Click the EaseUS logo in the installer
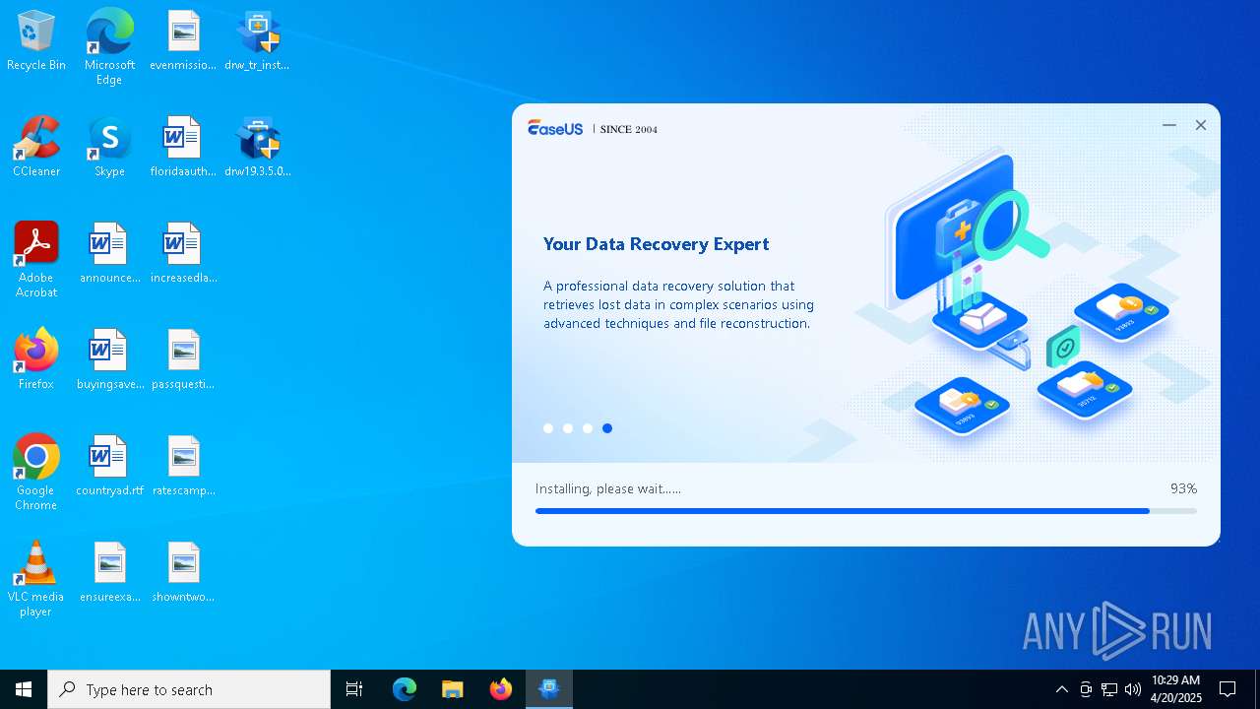 555,128
